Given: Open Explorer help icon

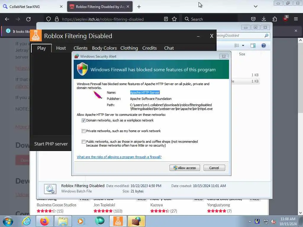Looking at the screenshot, I should (263, 46).
